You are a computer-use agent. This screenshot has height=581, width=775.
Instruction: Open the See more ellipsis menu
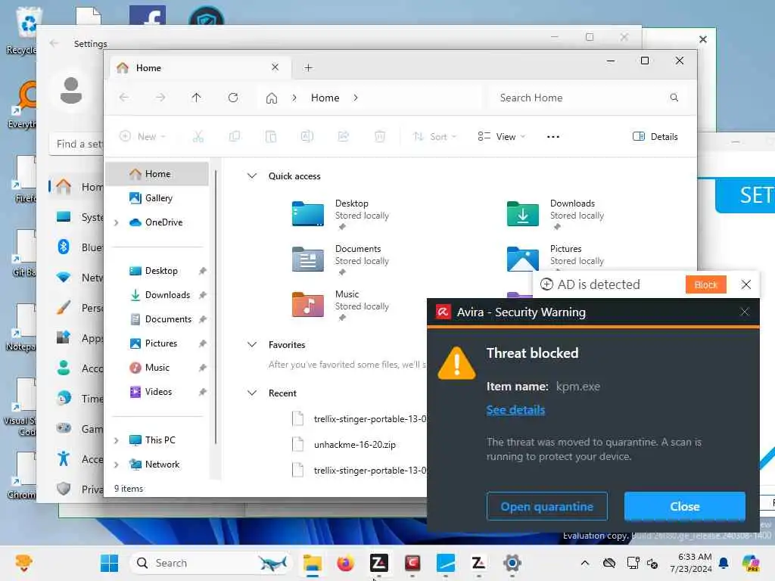point(553,137)
